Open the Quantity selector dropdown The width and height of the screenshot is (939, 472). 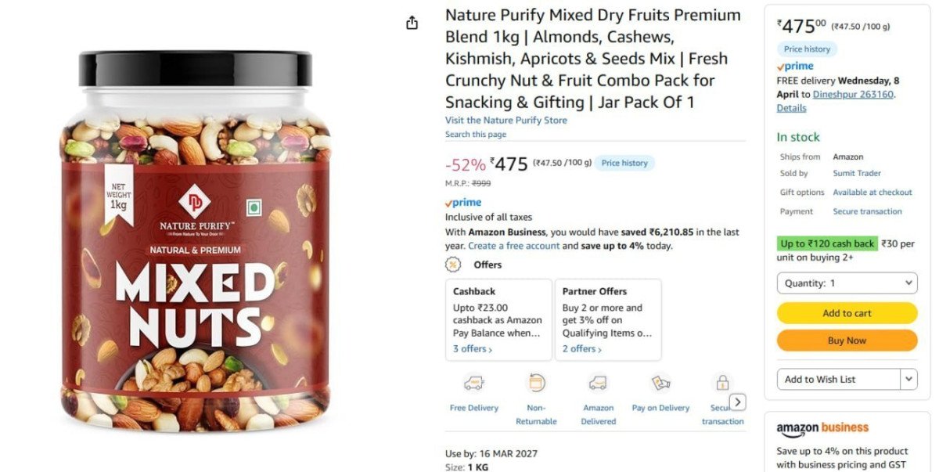click(x=847, y=283)
